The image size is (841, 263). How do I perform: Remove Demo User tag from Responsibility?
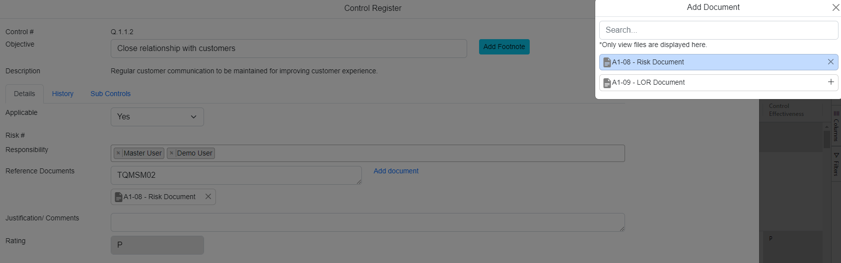click(171, 153)
